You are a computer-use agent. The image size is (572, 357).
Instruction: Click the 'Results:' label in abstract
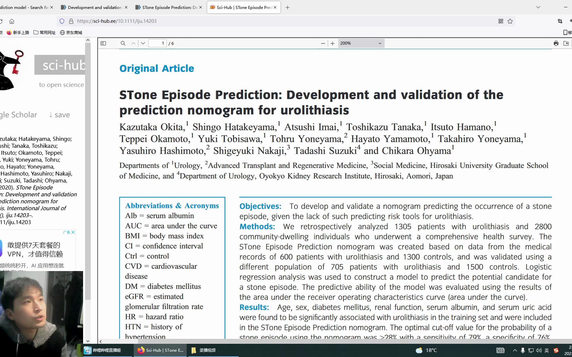[254, 307]
